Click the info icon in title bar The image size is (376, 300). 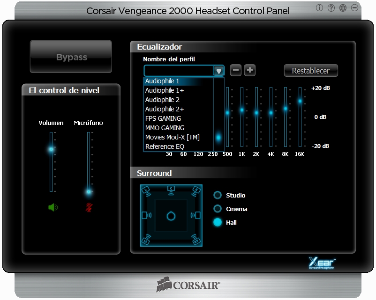[x=320, y=7]
